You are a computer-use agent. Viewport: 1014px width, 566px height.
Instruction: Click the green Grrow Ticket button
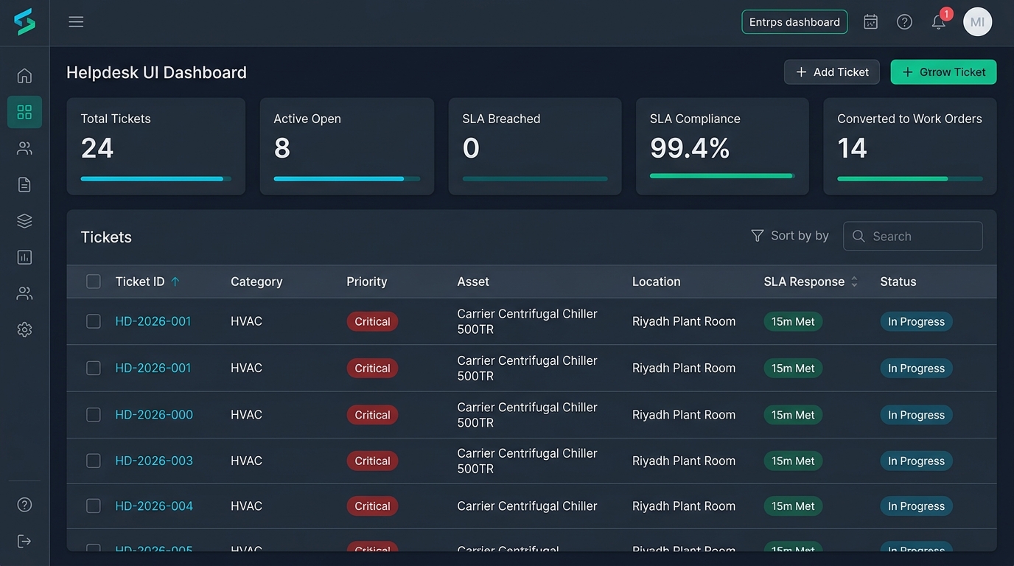coord(944,72)
